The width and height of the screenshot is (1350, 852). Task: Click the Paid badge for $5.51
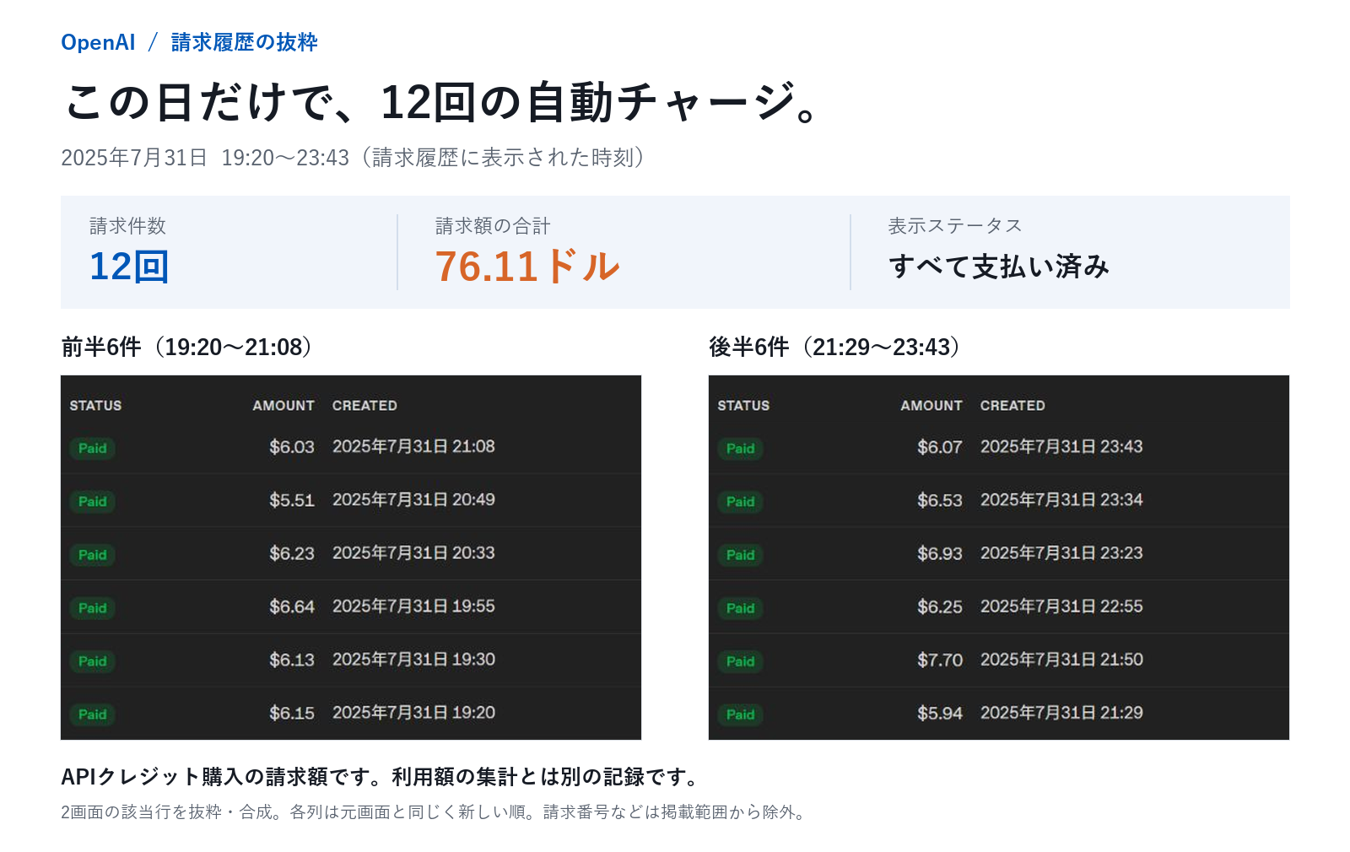pos(93,501)
